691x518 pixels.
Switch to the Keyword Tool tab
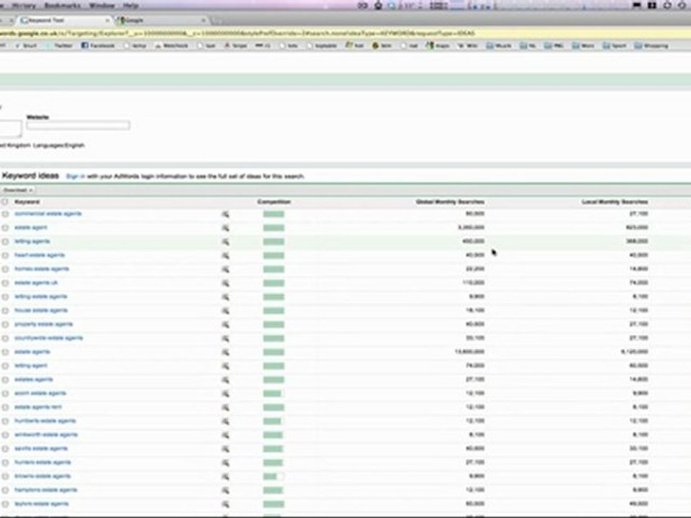(64, 20)
